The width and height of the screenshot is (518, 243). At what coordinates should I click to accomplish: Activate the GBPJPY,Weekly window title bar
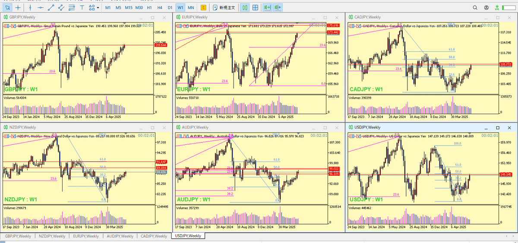click(x=85, y=17)
